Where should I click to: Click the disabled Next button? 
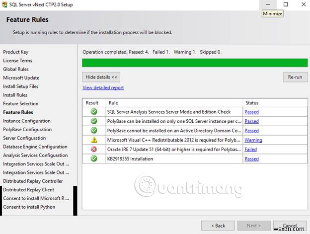click(254, 226)
